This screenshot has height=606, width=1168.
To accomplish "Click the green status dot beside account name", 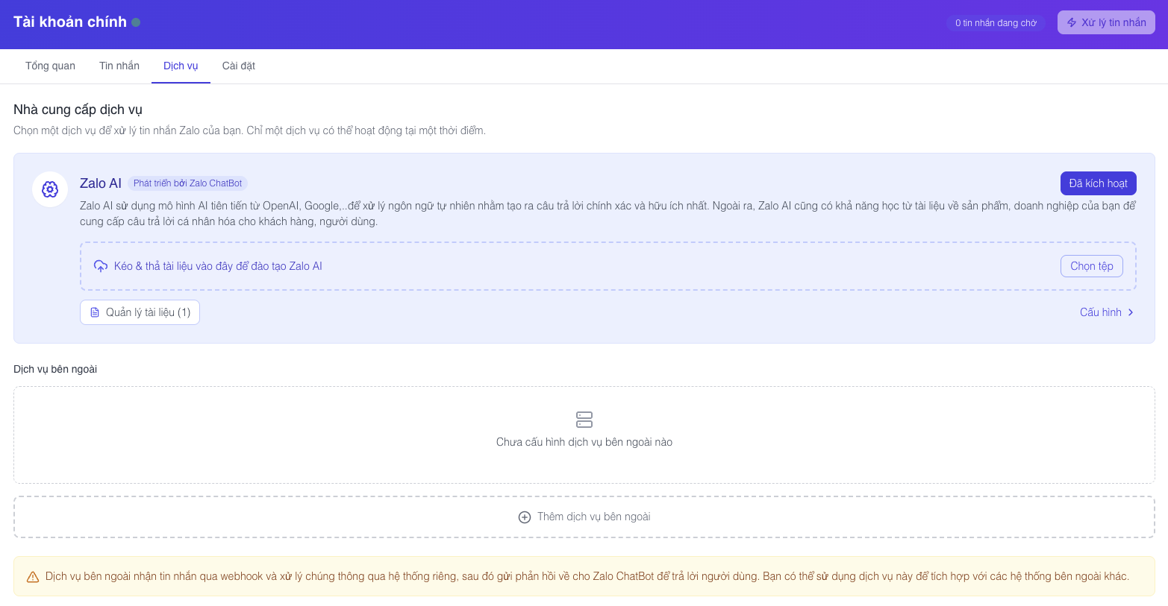I will pos(136,22).
